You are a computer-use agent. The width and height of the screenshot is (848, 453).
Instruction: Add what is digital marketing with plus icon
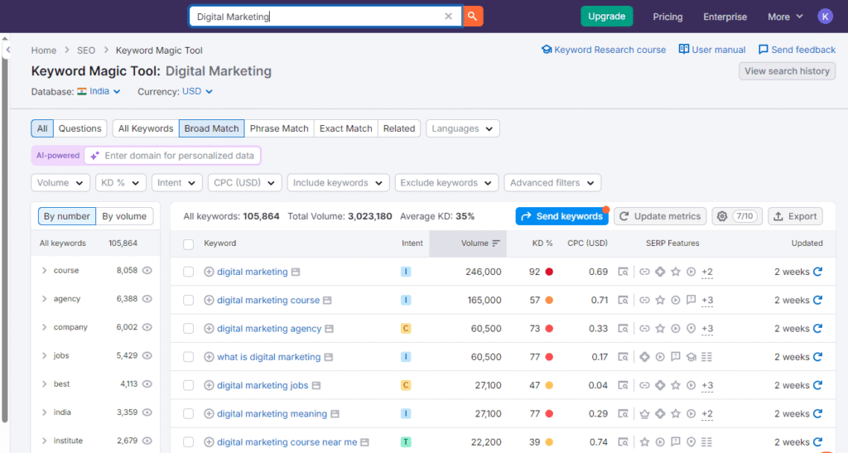[209, 357]
